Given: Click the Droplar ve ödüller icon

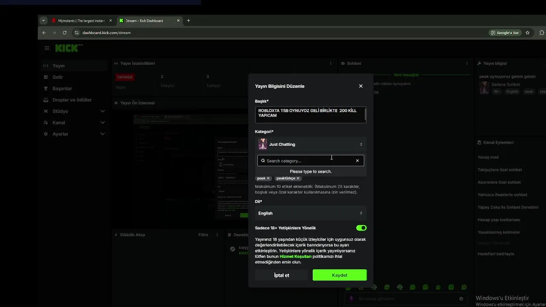Looking at the screenshot, I should pyautogui.click(x=46, y=100).
